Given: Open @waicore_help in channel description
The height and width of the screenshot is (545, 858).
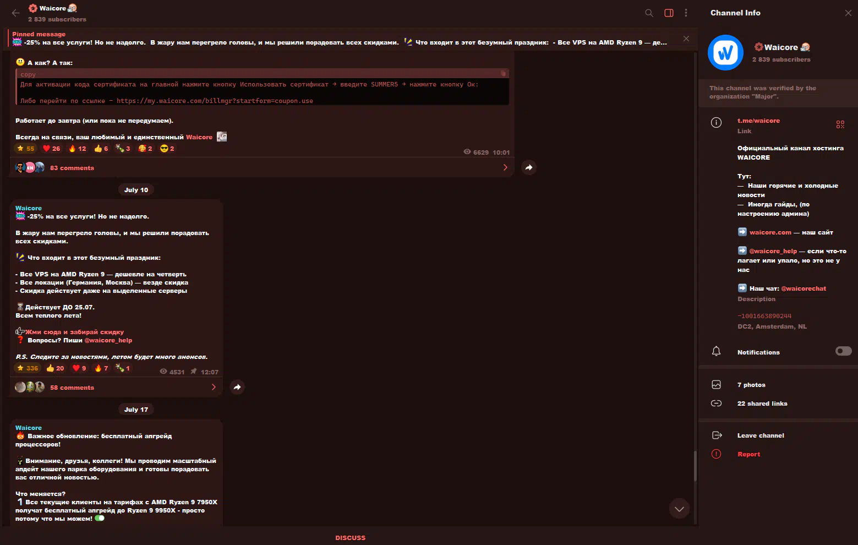Looking at the screenshot, I should [x=773, y=251].
